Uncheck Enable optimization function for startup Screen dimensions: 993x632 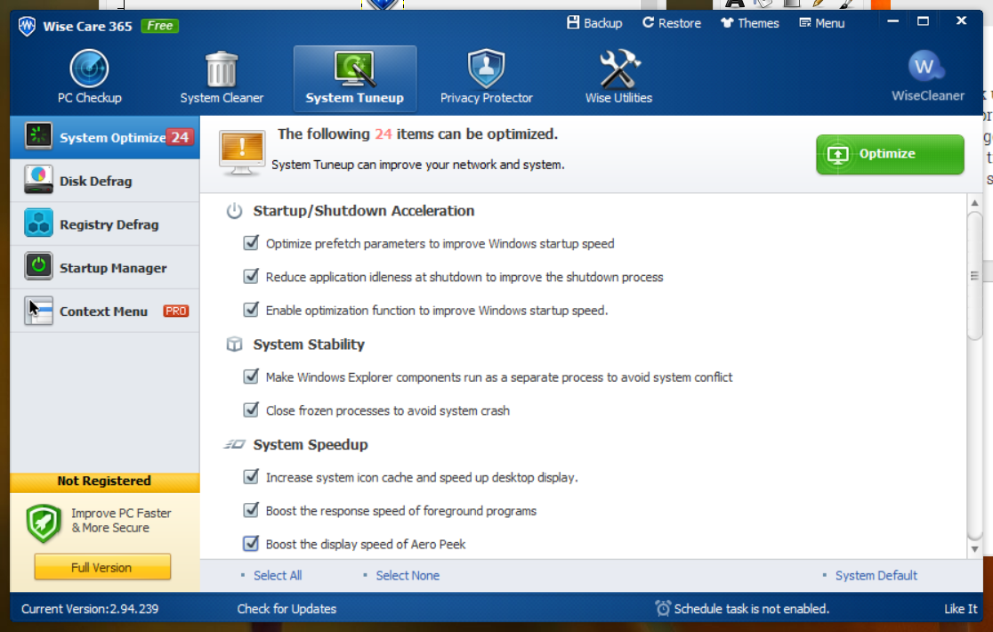tap(251, 310)
